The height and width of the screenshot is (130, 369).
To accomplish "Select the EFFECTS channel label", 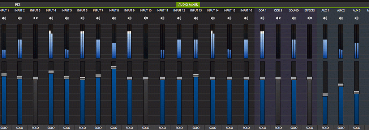I will click(310, 10).
